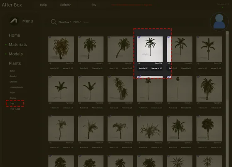Click the PlantBox breadcrumb

click(x=64, y=22)
